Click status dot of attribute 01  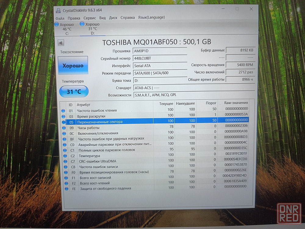coord(63,111)
